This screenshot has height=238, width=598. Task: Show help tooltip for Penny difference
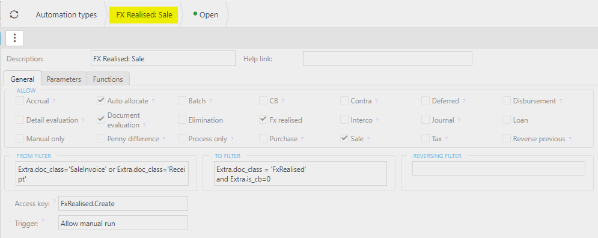[164, 139]
